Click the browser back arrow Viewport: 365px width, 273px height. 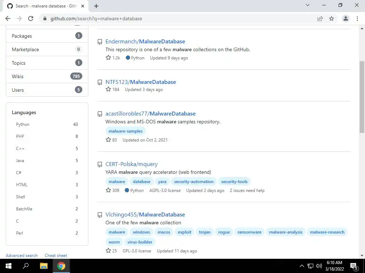point(8,18)
